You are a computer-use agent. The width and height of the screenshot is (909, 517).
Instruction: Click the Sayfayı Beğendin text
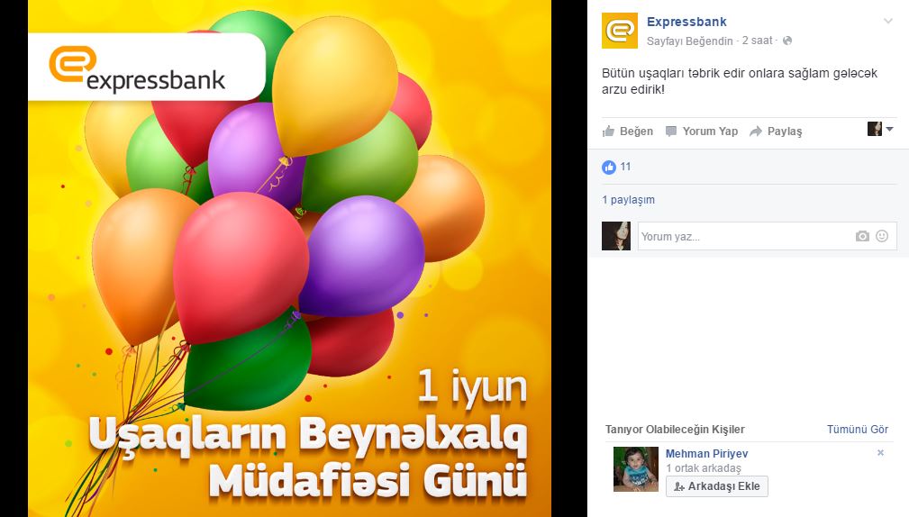pos(690,41)
